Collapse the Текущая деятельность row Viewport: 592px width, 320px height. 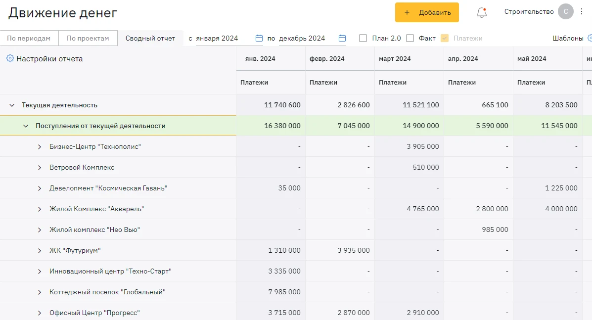coord(12,105)
